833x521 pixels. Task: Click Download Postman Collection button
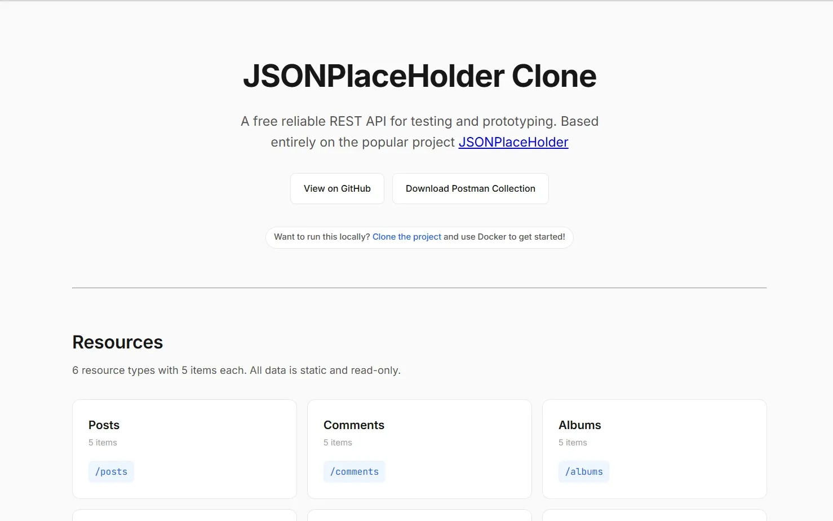click(471, 188)
